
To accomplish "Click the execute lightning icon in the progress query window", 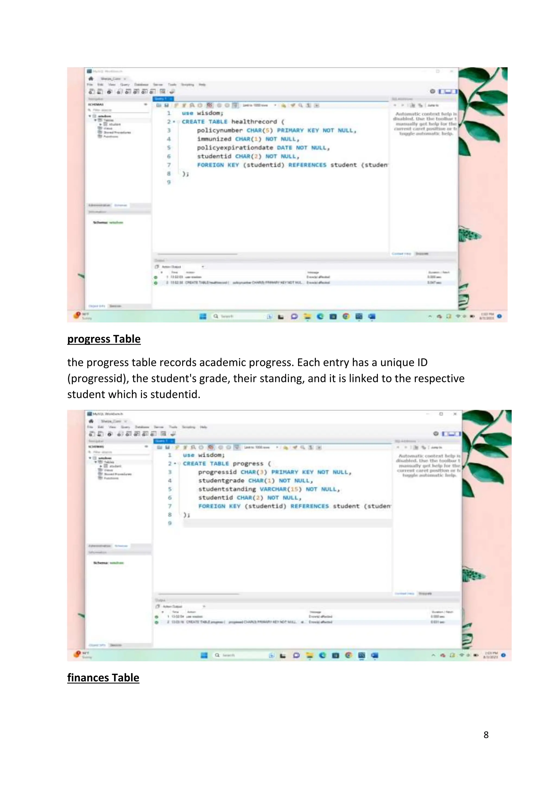I will click(177, 447).
